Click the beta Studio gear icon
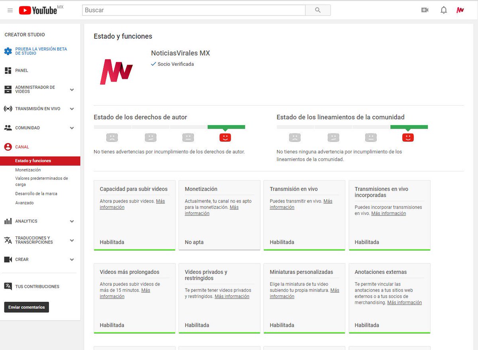478x350 pixels. click(8, 51)
